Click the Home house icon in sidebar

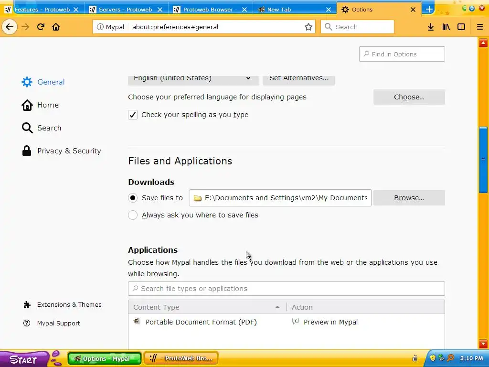[27, 105]
